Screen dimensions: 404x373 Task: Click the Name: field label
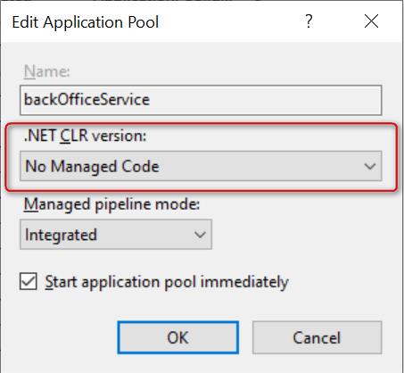[47, 71]
